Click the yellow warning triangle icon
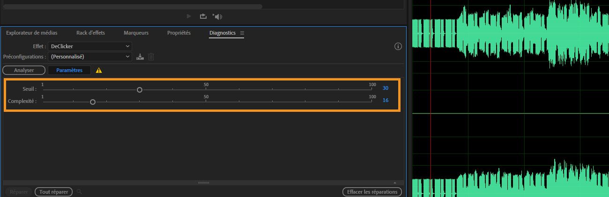Viewport: 609px width, 197px height. (99, 70)
